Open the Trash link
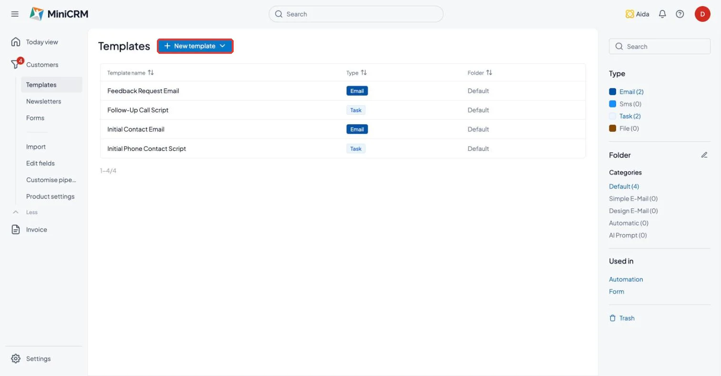This screenshot has height=376, width=721. [x=627, y=318]
